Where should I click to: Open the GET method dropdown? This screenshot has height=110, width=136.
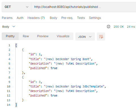16,7
